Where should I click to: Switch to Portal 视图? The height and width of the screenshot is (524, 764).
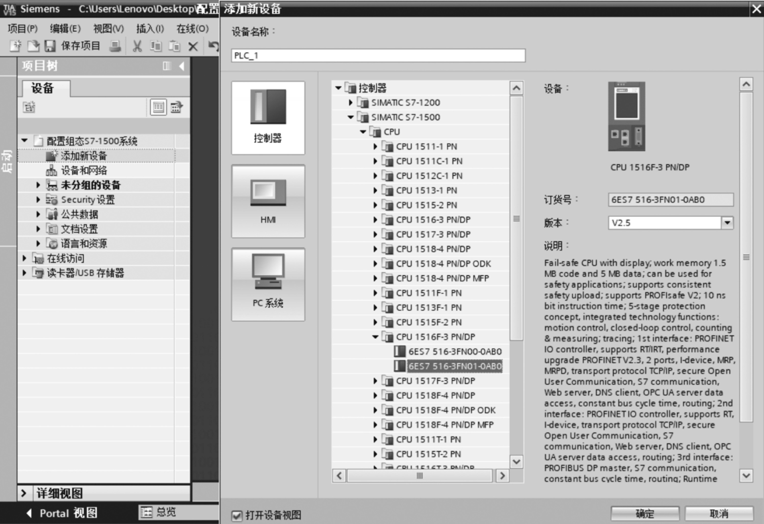click(x=61, y=513)
